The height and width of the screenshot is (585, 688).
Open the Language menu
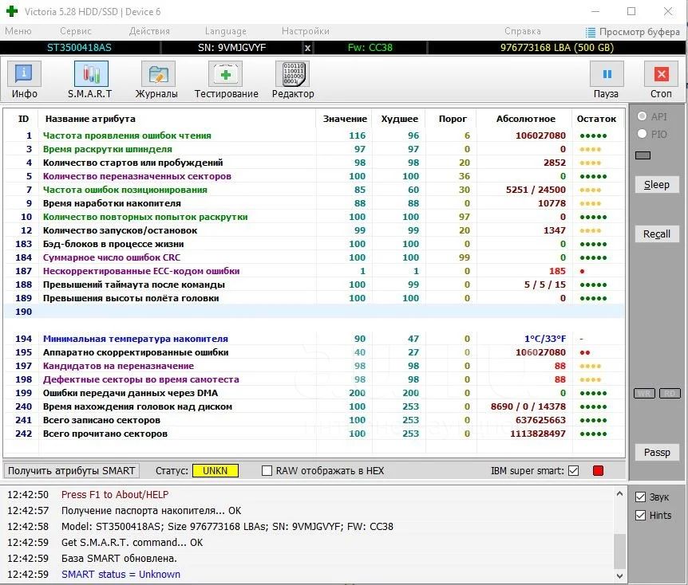point(226,31)
